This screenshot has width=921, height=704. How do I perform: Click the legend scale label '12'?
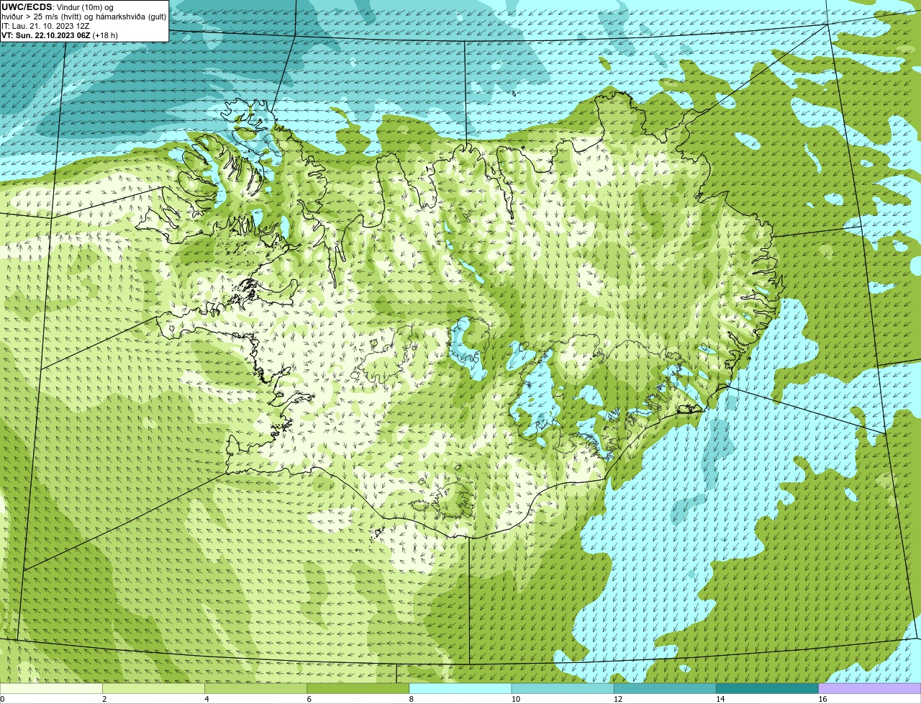pyautogui.click(x=617, y=699)
